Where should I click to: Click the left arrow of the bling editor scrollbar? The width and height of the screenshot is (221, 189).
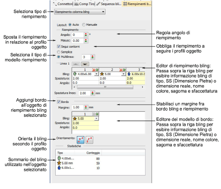tap(74, 87)
